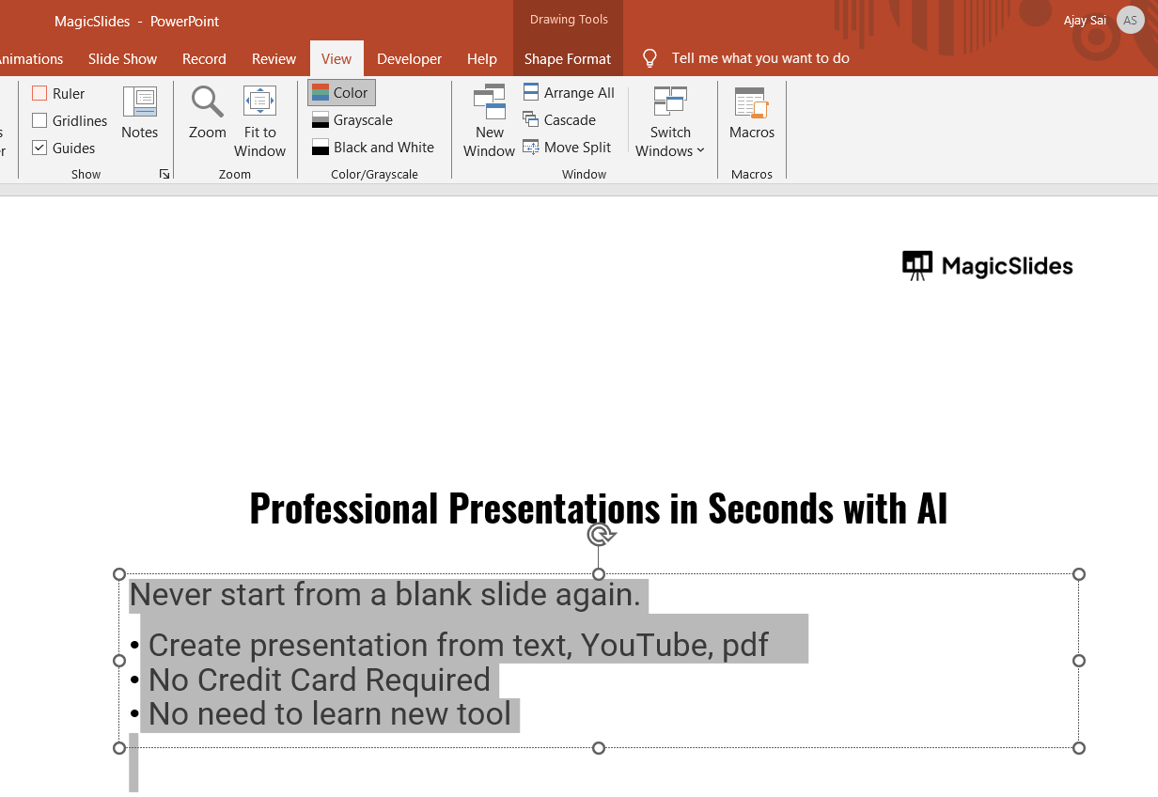The width and height of the screenshot is (1158, 797).
Task: Turn on the Gridlines checkbox
Action: (x=39, y=120)
